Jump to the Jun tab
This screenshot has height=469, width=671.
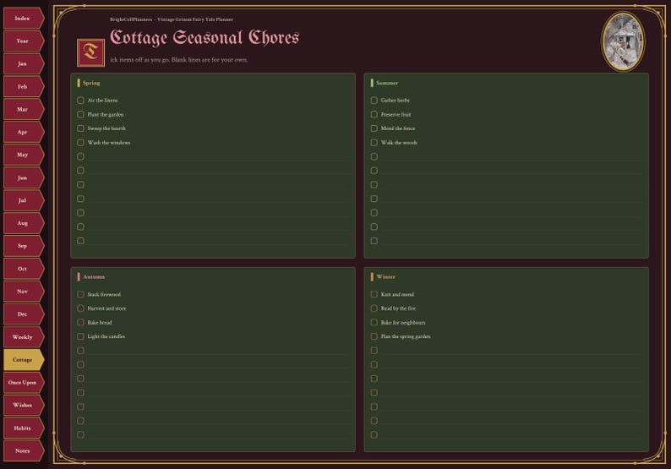pyautogui.click(x=24, y=177)
